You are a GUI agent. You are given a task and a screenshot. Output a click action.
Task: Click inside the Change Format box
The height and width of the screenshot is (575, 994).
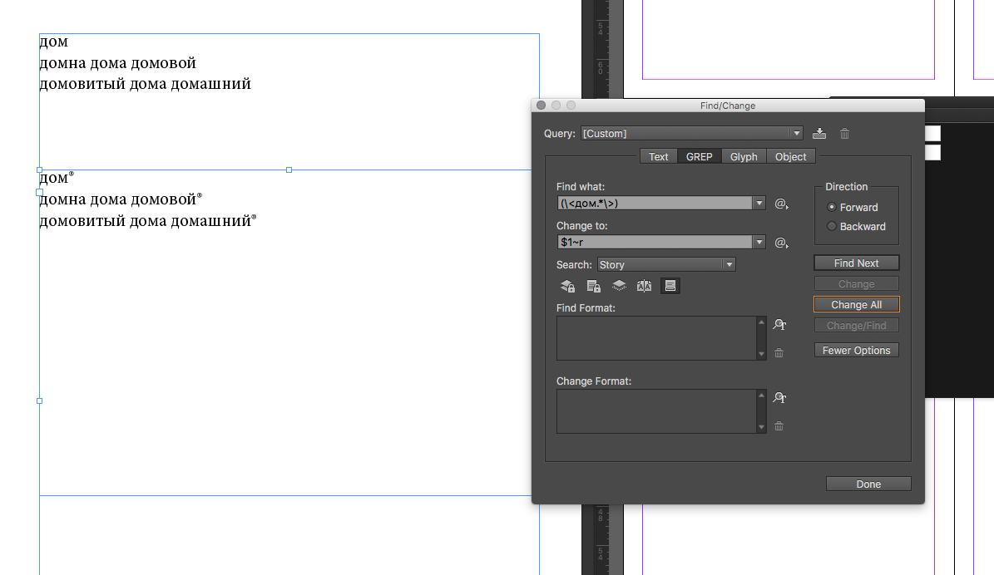657,411
